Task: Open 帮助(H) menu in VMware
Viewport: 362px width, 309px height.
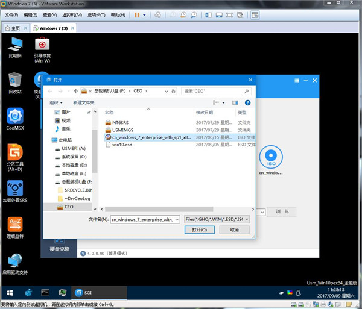Action: pyautogui.click(x=118, y=15)
